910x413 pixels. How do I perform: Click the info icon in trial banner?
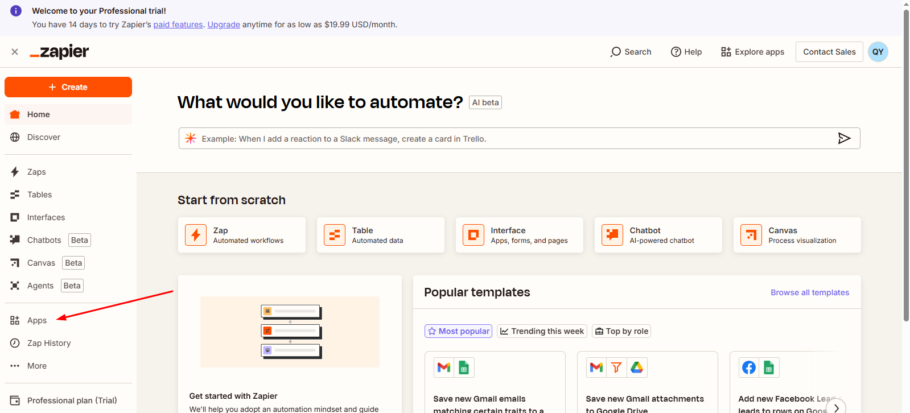[16, 11]
